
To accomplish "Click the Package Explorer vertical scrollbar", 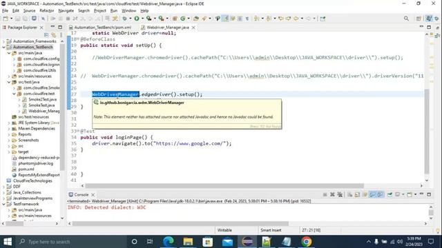I will 62,107.
